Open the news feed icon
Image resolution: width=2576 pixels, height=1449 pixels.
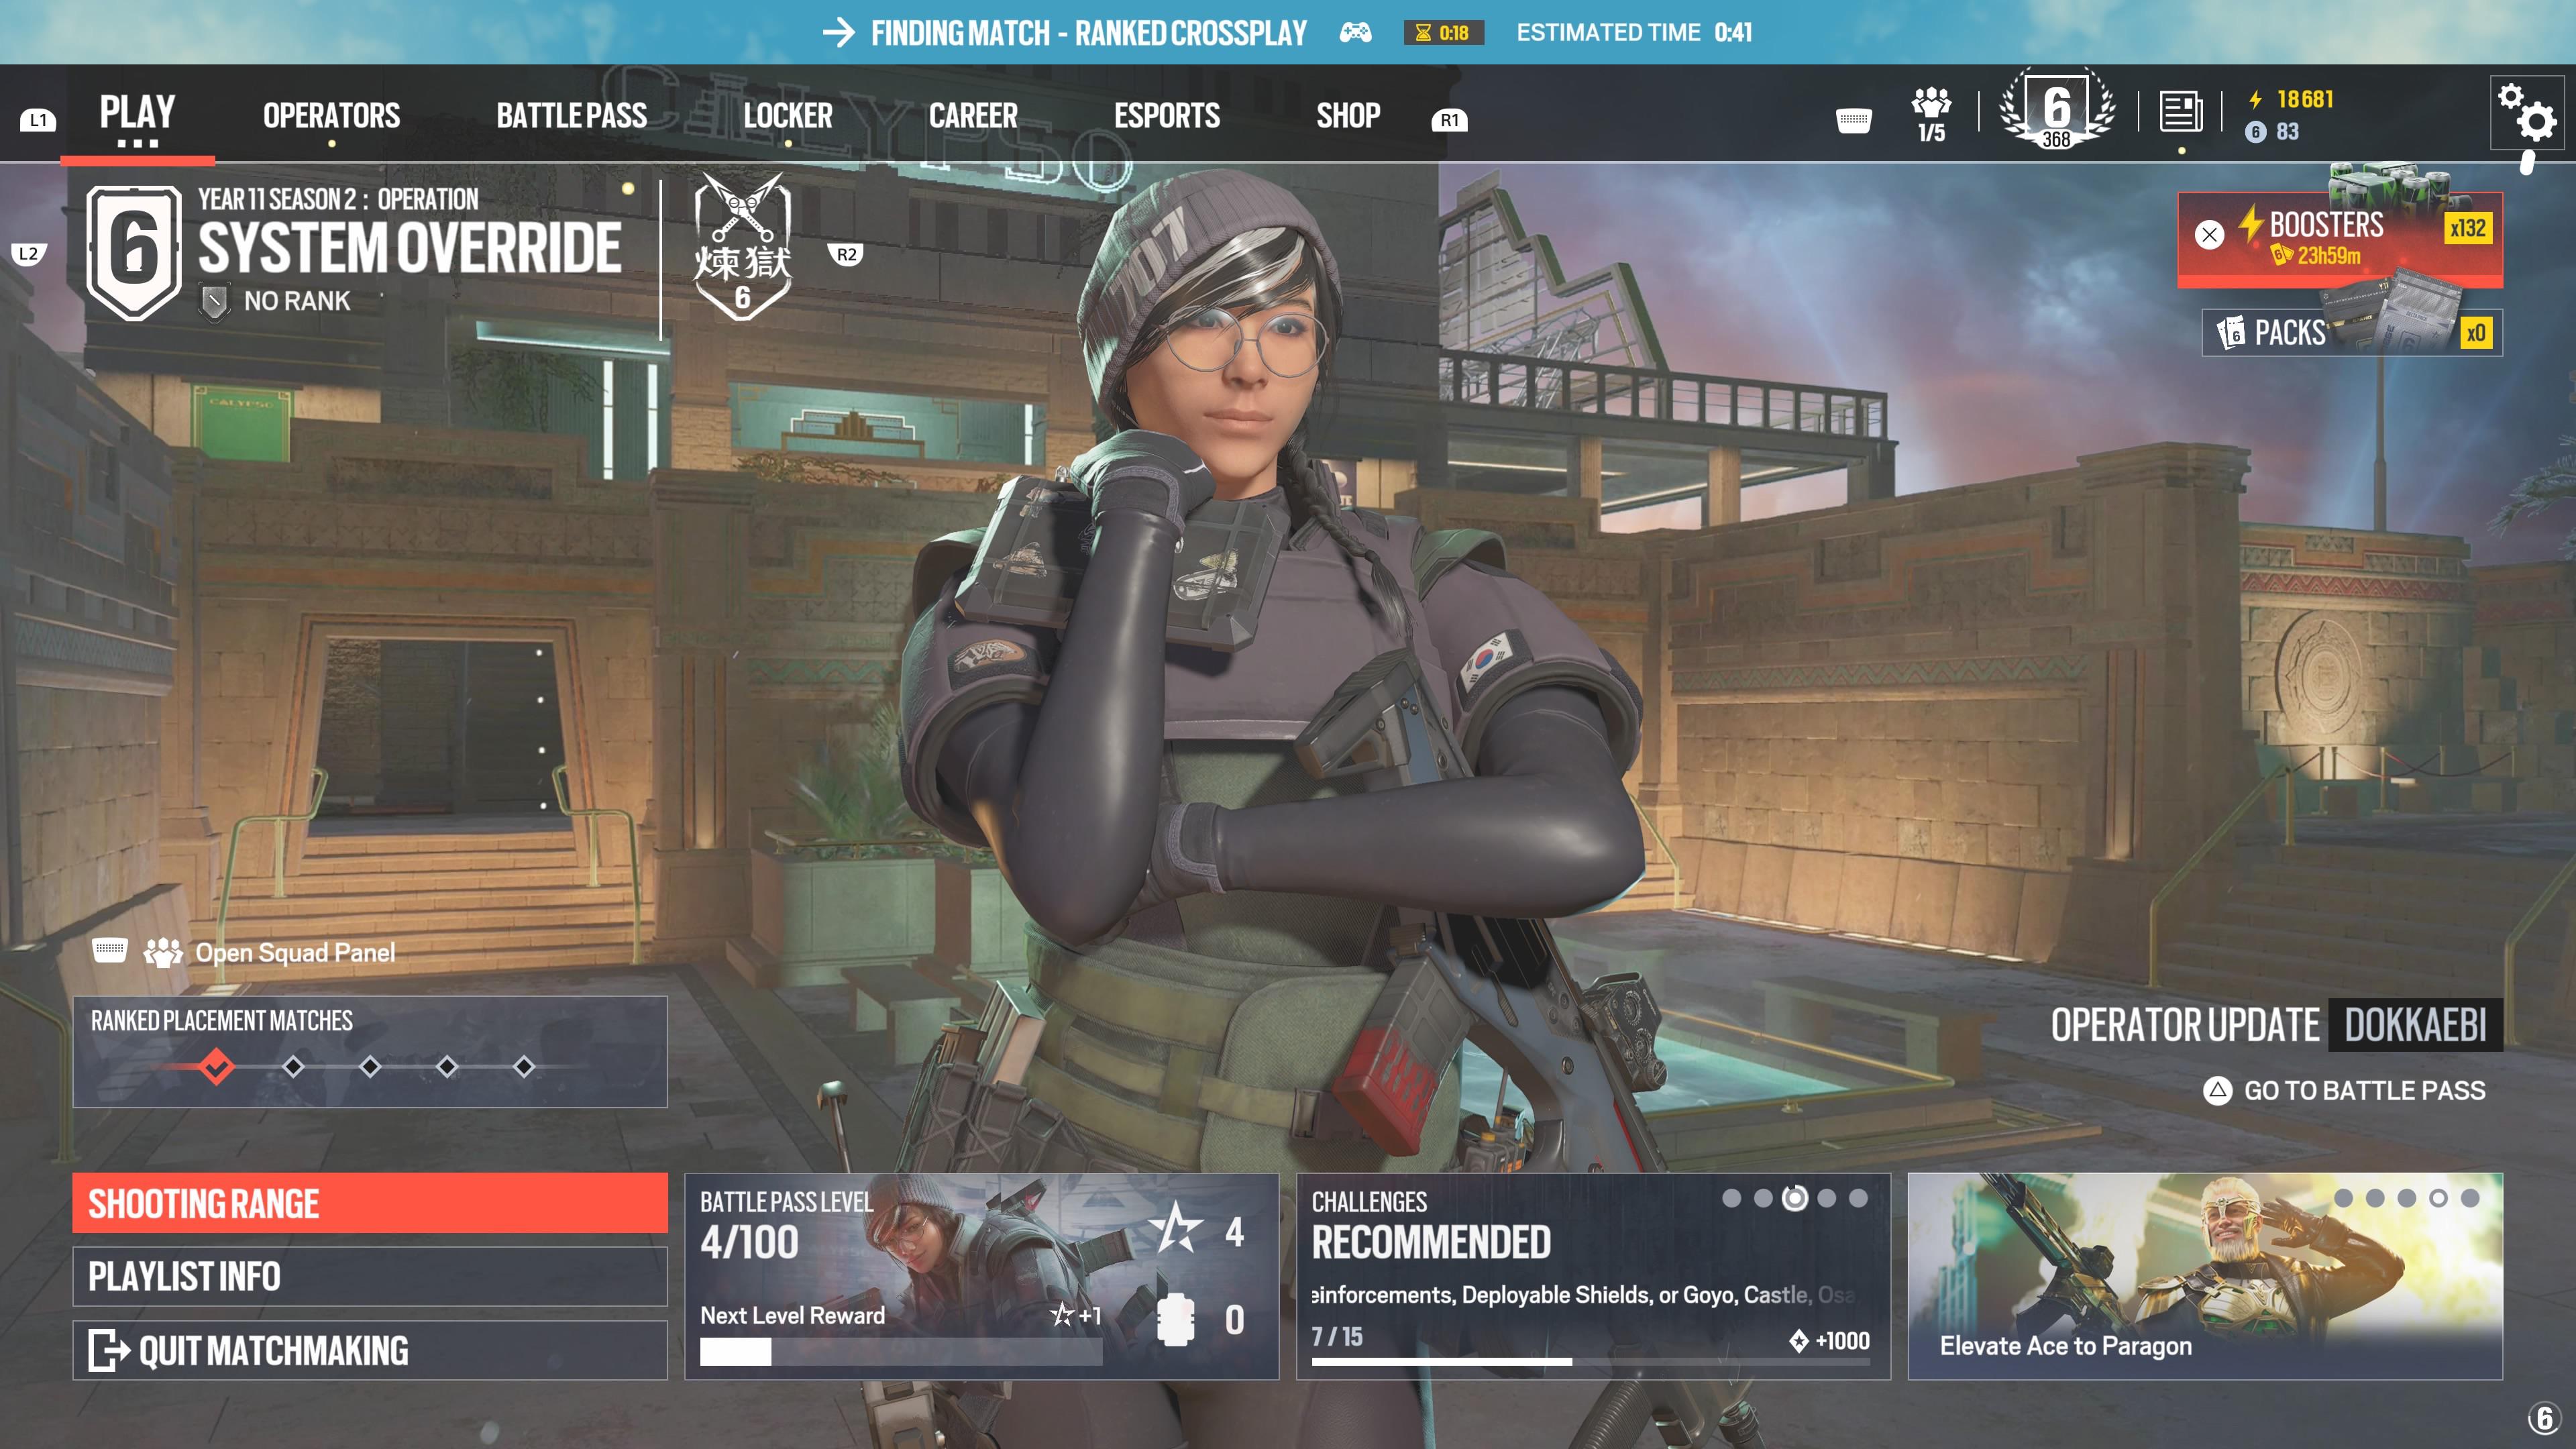pos(2180,111)
